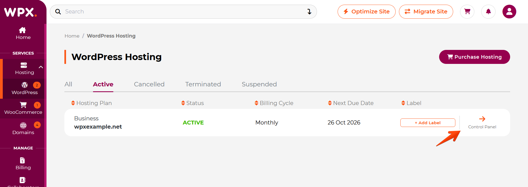Collapse the Hosting sidebar menu chevron
Viewport: 528px width, 187px height.
(x=41, y=67)
